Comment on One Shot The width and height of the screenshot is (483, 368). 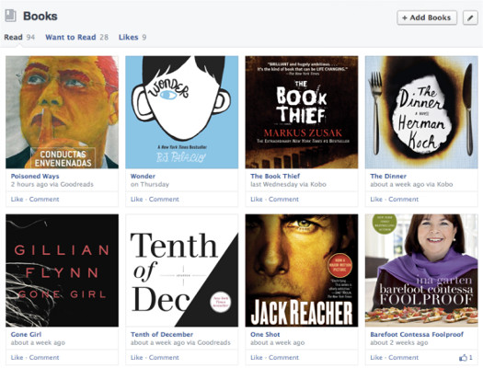[283, 358]
